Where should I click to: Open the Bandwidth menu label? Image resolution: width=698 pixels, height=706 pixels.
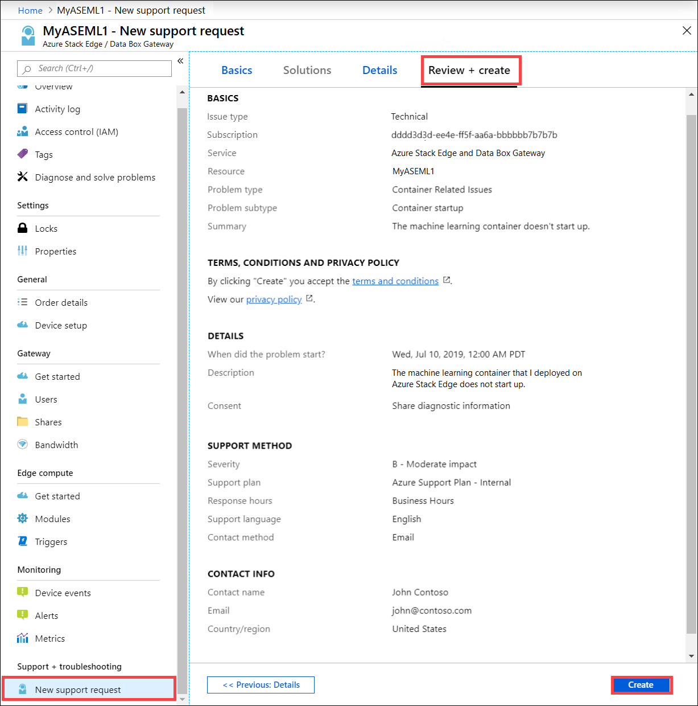click(x=56, y=445)
